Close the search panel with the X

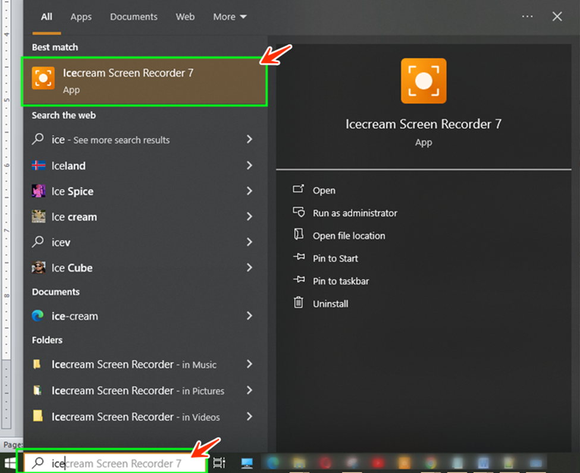(x=557, y=17)
